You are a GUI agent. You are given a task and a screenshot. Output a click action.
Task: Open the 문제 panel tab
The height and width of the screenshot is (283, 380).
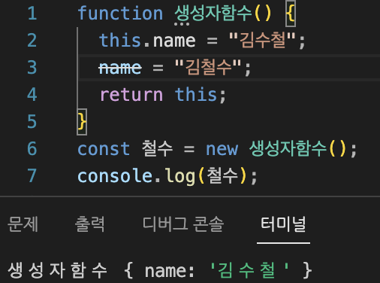pos(23,224)
